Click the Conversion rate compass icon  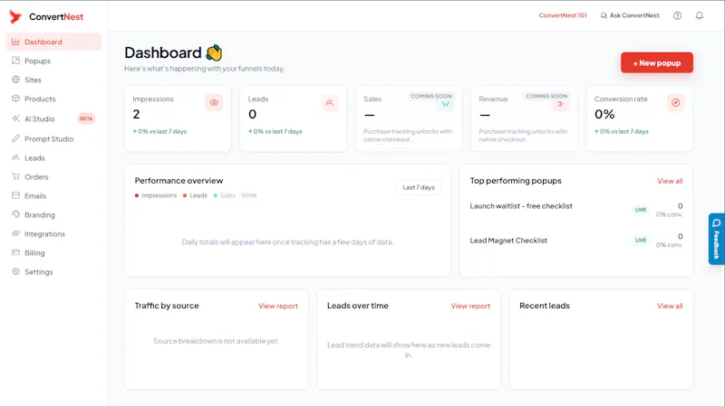click(676, 102)
